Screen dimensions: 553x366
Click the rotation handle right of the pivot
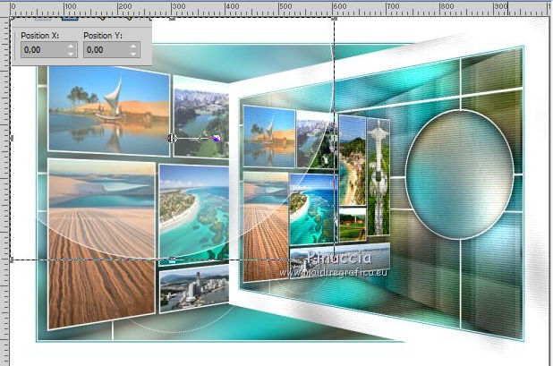tap(217, 139)
